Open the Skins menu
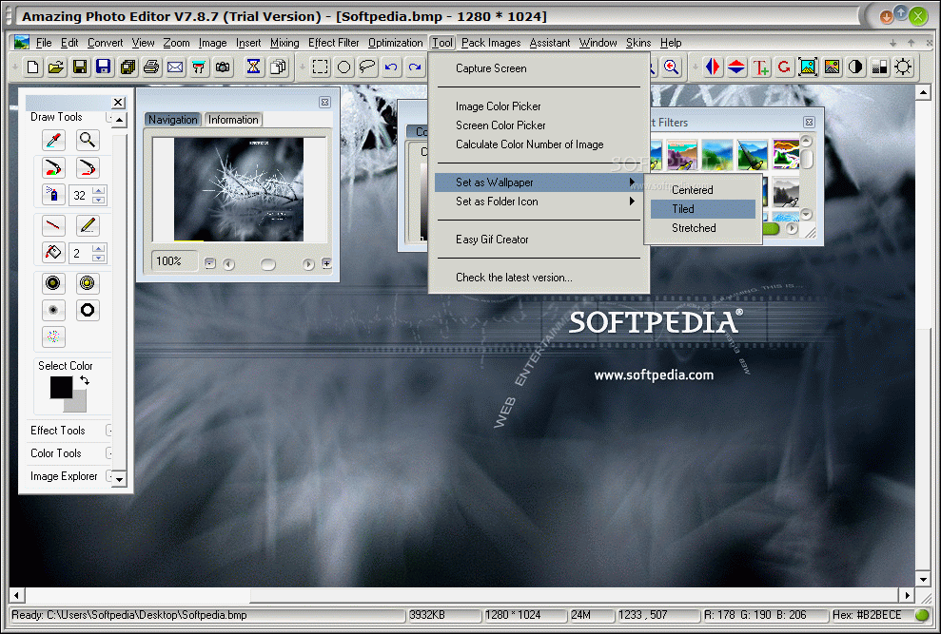The width and height of the screenshot is (941, 634). (638, 43)
